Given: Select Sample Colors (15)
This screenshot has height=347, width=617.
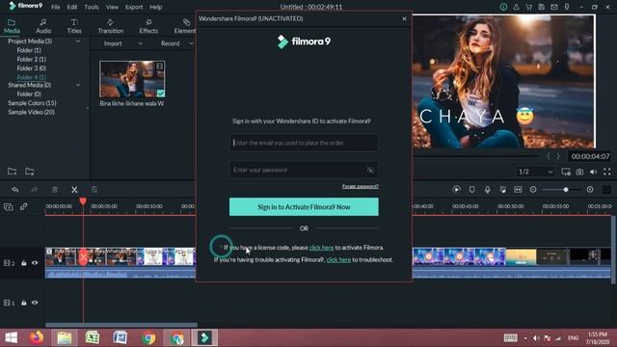Looking at the screenshot, I should [32, 103].
